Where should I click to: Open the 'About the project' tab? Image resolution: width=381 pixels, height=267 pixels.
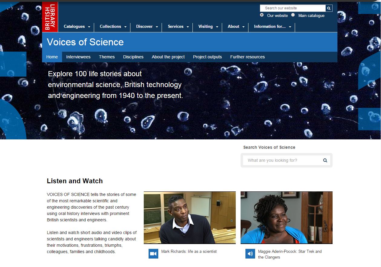click(x=168, y=57)
